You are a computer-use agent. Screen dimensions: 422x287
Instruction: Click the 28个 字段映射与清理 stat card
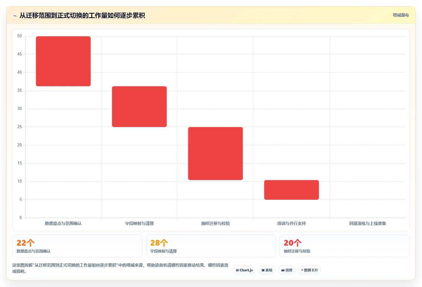point(211,246)
